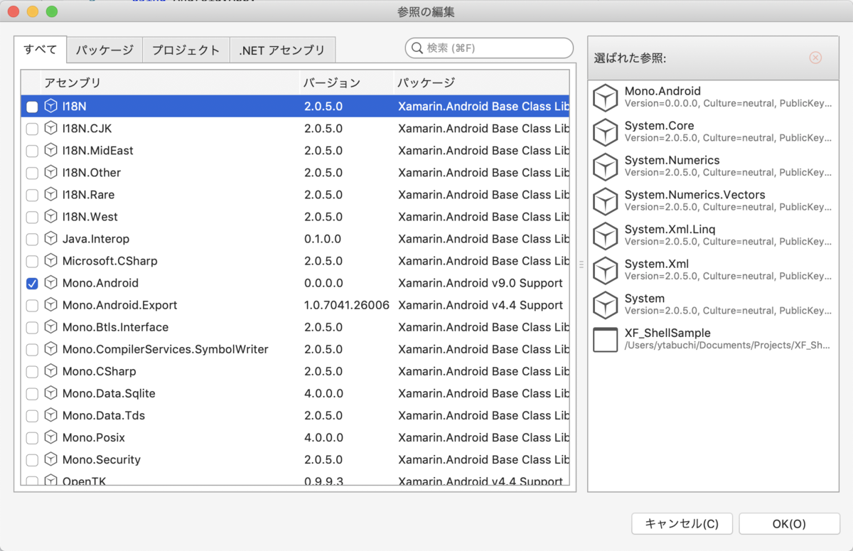Click the magnifier icon in the search box

click(417, 48)
